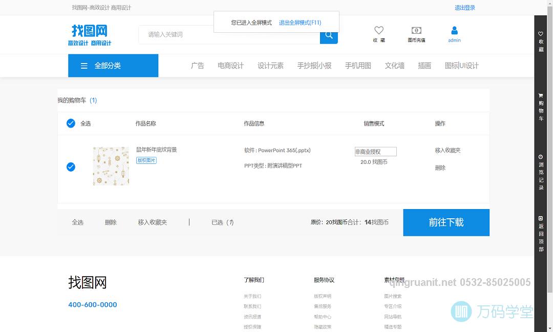Viewport: 553px width, 332px height.
Task: Switch to the 电商设计 category
Action: point(230,66)
